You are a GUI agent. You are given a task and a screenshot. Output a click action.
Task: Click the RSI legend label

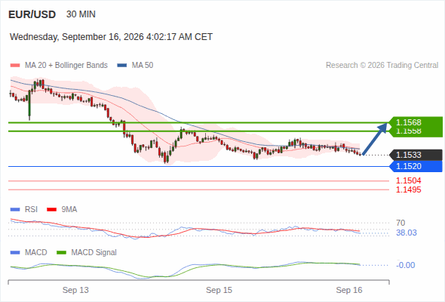point(31,210)
